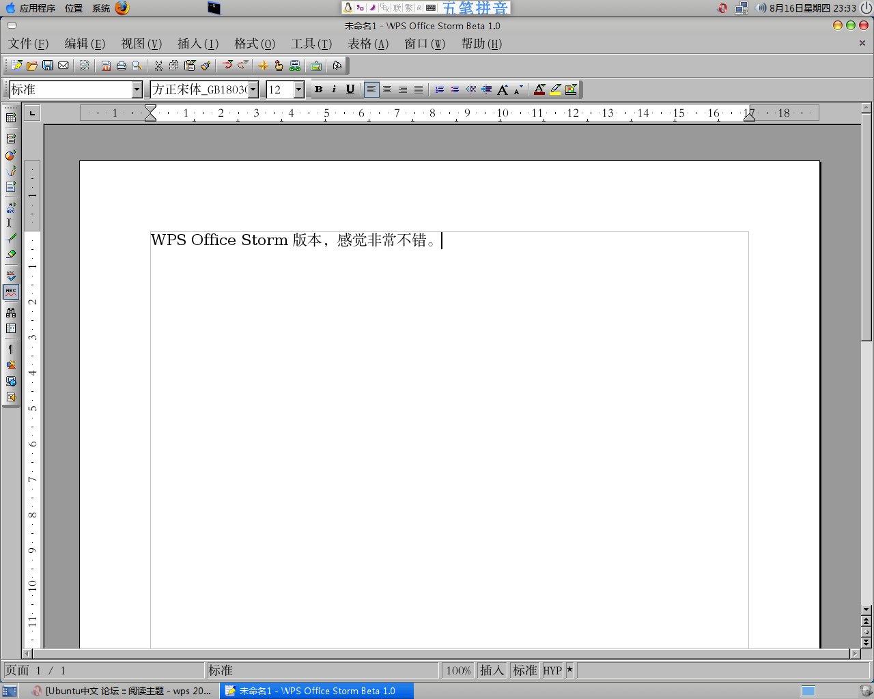Click the eraser icon in the side toolbar
The height and width of the screenshot is (699, 874).
pyautogui.click(x=11, y=254)
